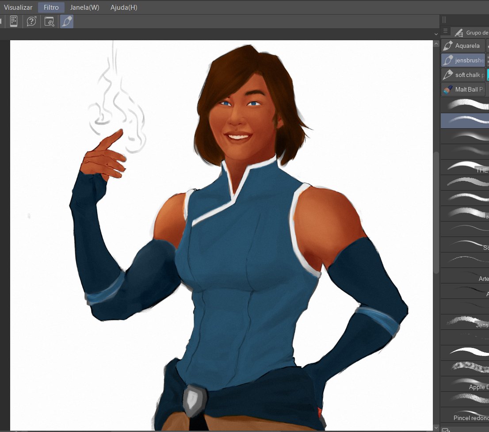Viewport: 489px width, 432px height.
Task: Select the Aquarela brush group
Action: 463,46
